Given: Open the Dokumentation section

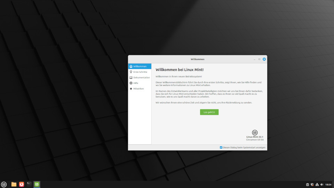Looking at the screenshot, I should (140, 77).
